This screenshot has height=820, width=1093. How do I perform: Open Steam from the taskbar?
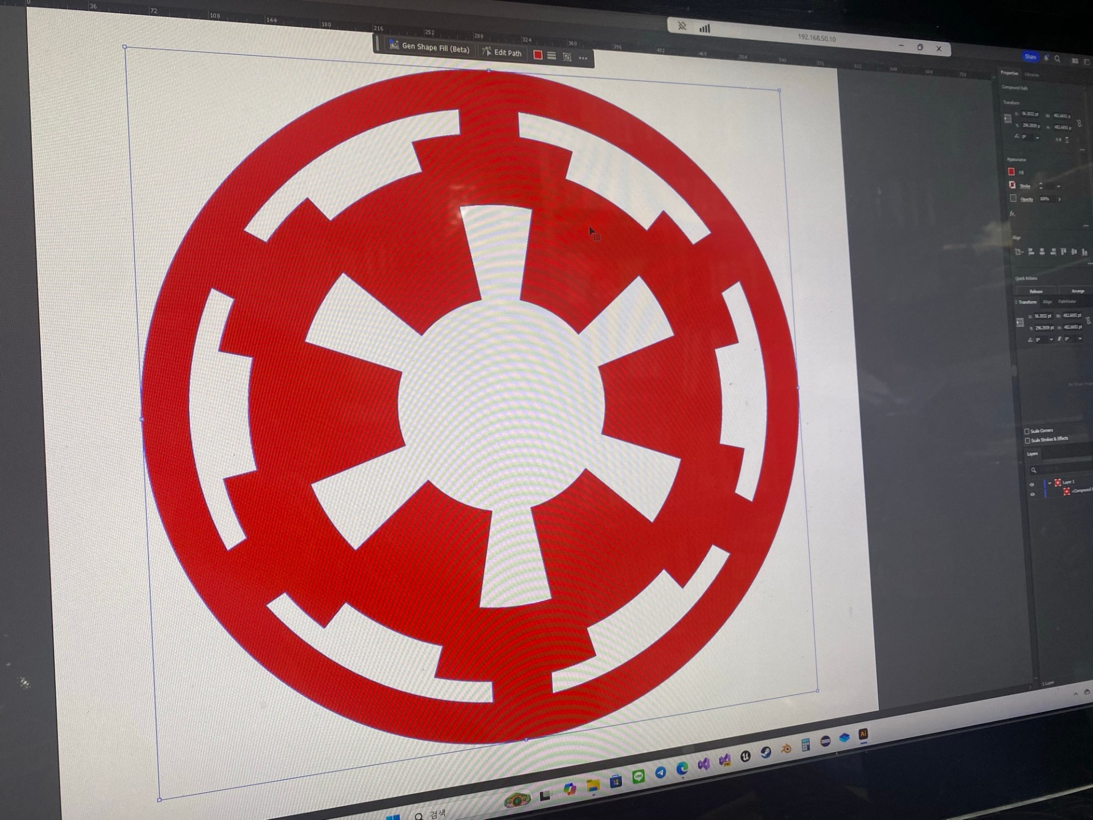[x=765, y=752]
